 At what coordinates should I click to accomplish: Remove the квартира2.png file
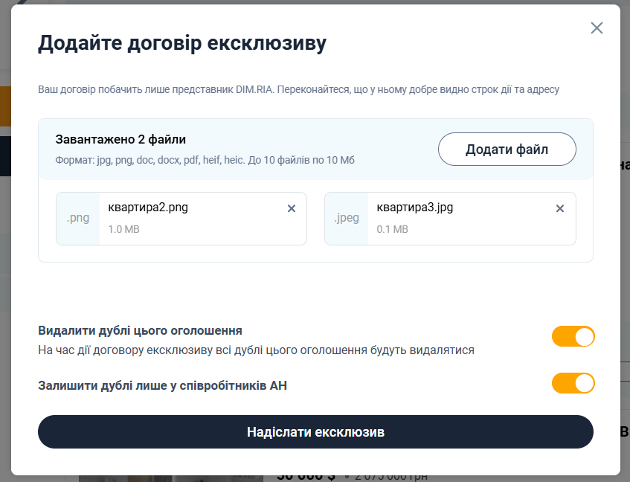pos(292,208)
